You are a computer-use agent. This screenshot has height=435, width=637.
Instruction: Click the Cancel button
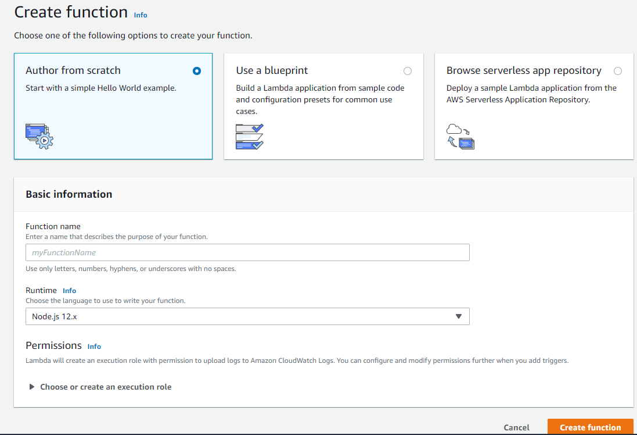point(516,427)
